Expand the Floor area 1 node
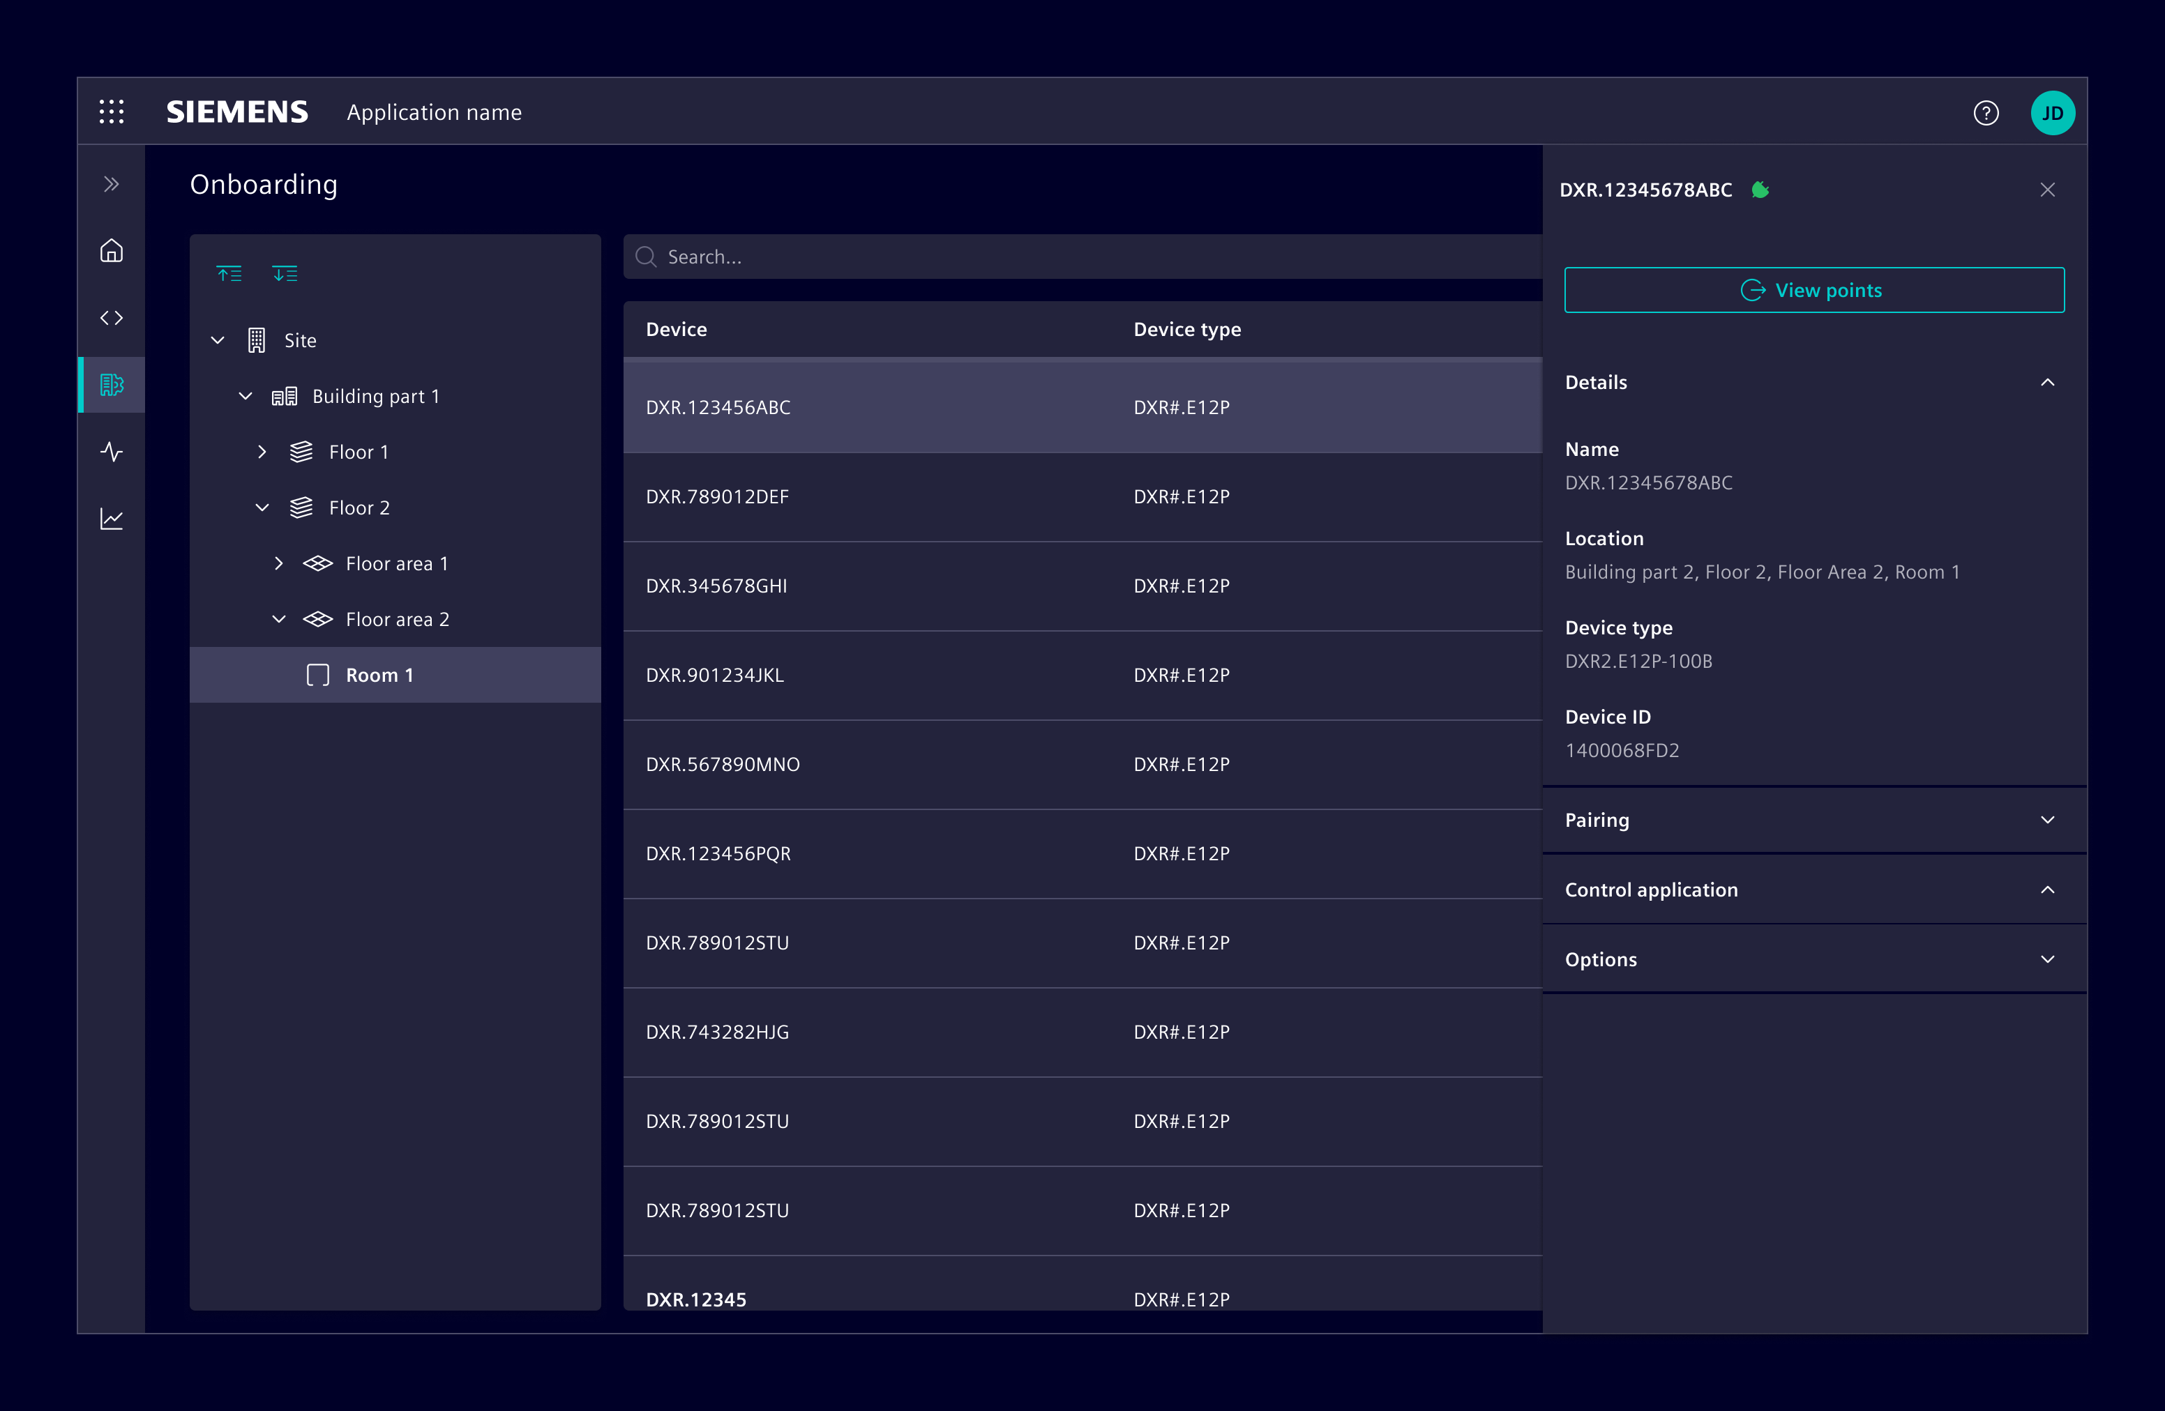2165x1411 pixels. click(x=278, y=564)
